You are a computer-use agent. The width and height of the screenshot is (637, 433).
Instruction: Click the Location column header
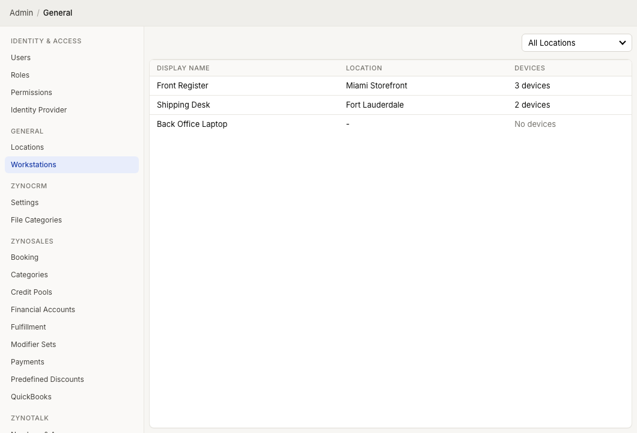pyautogui.click(x=364, y=69)
